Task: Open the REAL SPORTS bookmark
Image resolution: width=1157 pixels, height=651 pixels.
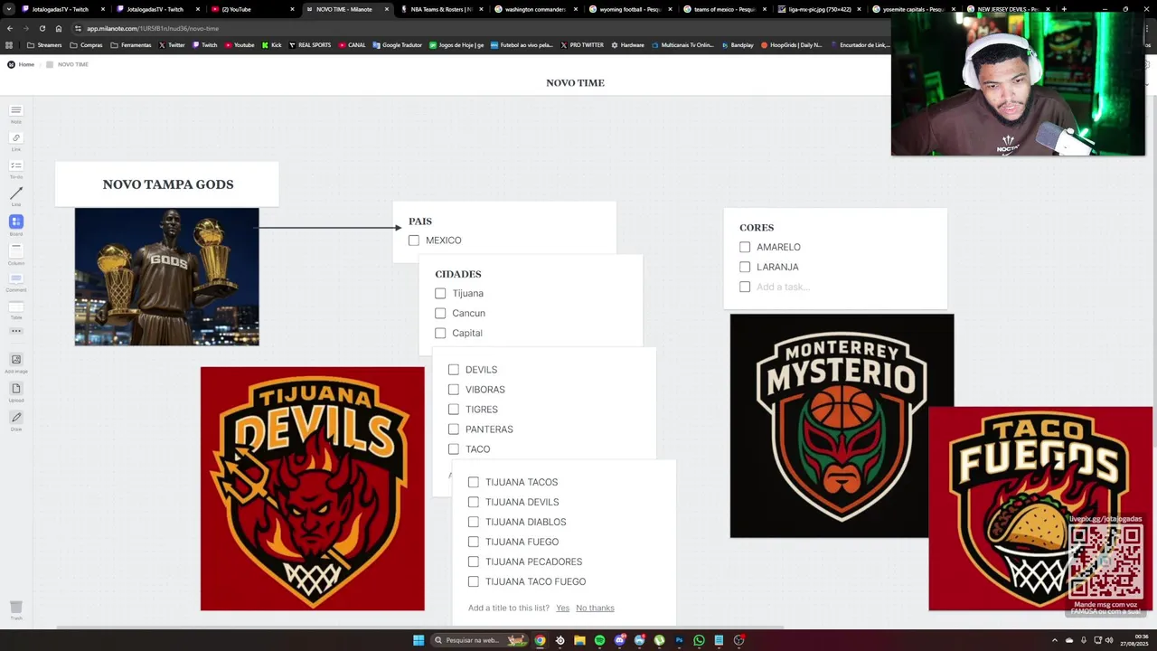Action: [x=310, y=45]
